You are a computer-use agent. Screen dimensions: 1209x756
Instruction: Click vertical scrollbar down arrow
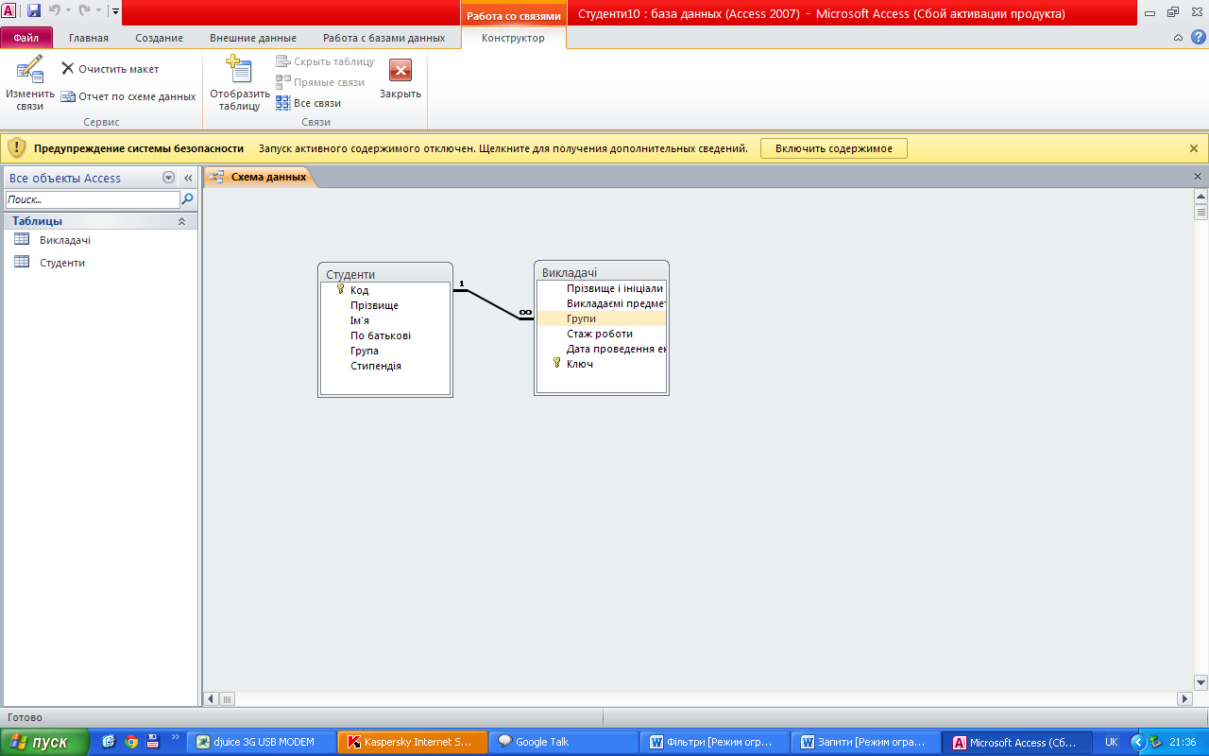1200,682
